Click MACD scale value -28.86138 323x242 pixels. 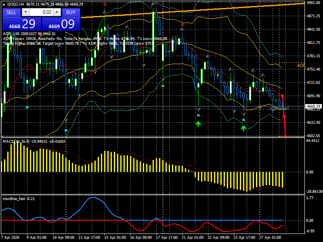coord(315,191)
